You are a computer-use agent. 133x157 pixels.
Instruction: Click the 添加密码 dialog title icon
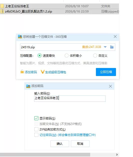(x=28, y=86)
